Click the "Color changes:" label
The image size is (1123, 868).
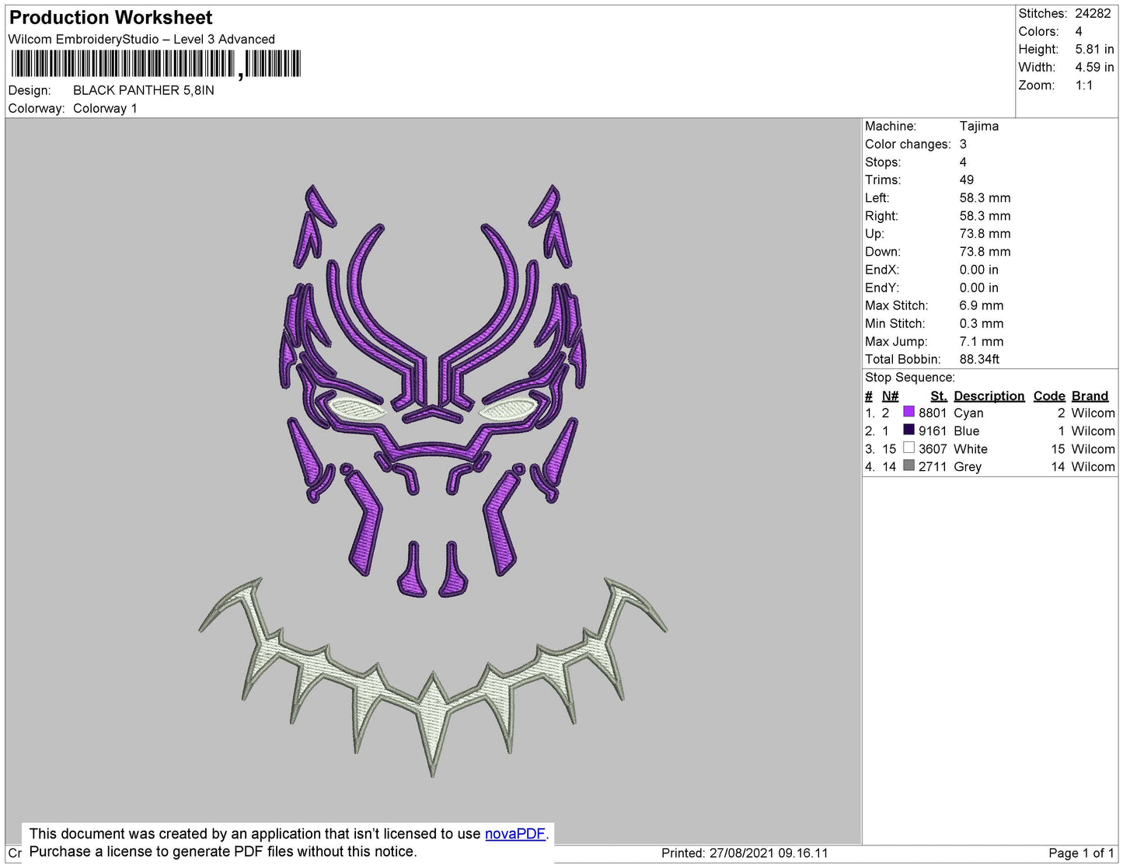908,145
